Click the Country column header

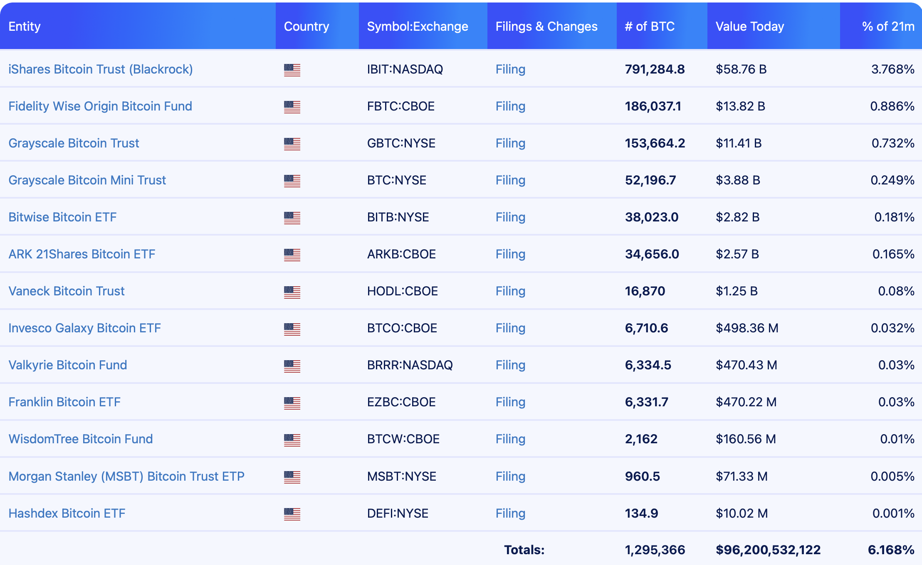307,26
